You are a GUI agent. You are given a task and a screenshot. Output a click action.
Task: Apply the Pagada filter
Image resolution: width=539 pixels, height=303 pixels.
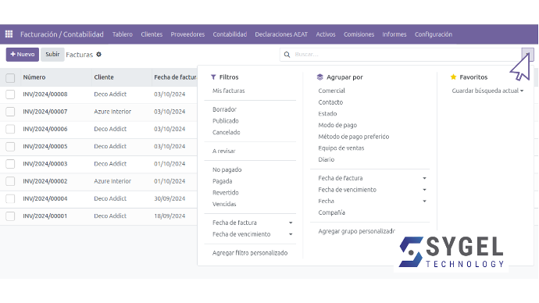222,181
